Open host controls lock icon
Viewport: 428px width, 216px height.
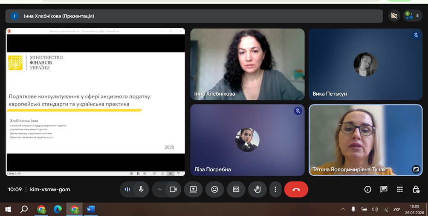[x=416, y=189]
